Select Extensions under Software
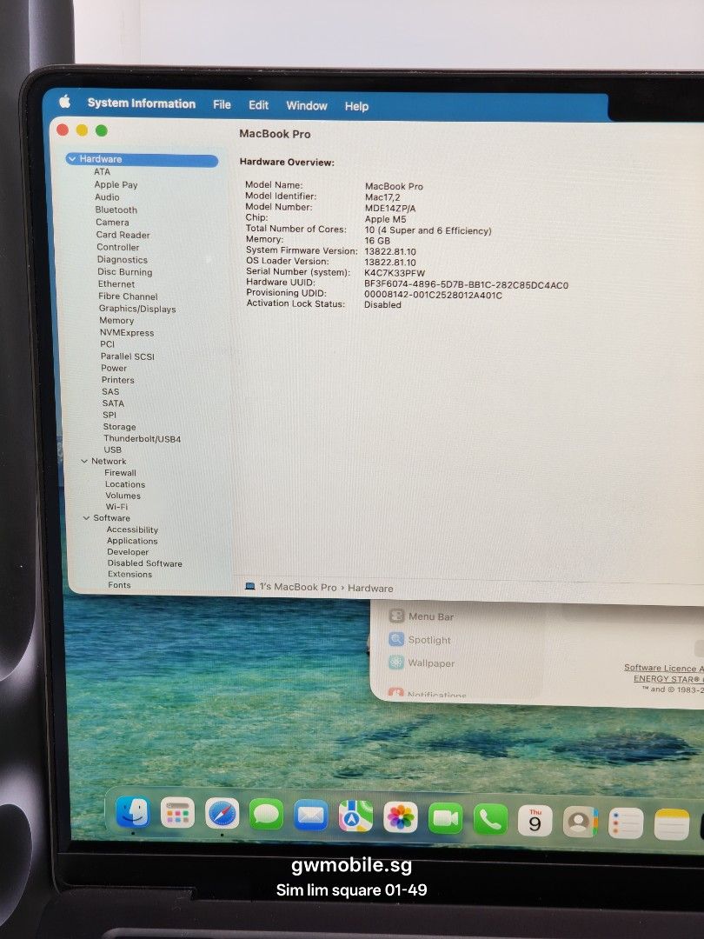Image resolution: width=704 pixels, height=939 pixels. 130,575
